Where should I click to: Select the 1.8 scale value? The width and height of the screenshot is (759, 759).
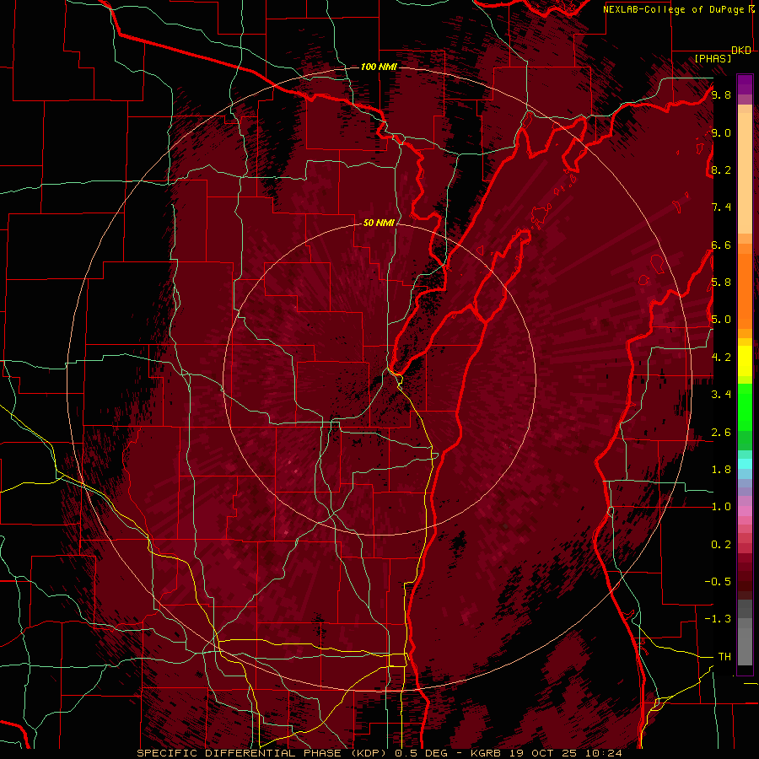[x=721, y=470]
